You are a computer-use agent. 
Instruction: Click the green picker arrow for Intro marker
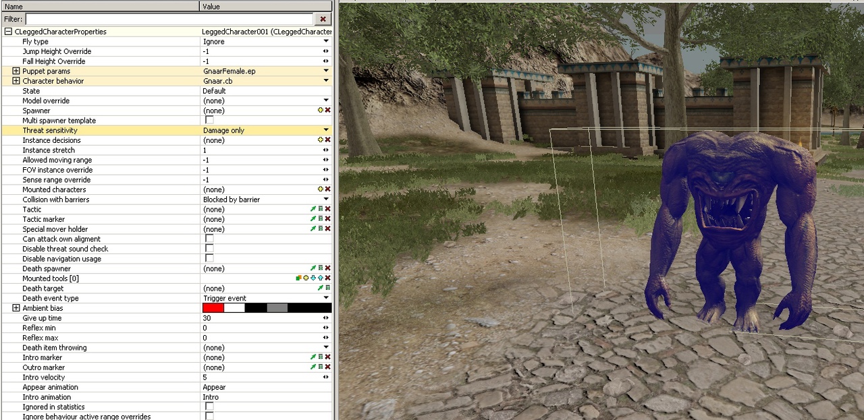point(313,357)
